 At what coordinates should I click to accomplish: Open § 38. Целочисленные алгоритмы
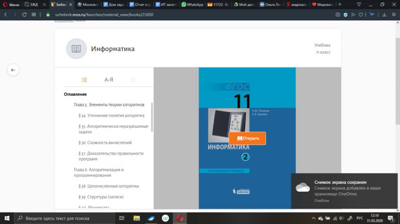click(x=109, y=186)
